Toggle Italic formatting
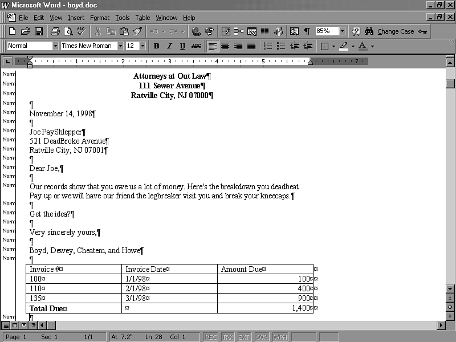Image resolution: width=456 pixels, height=342 pixels. [x=169, y=46]
